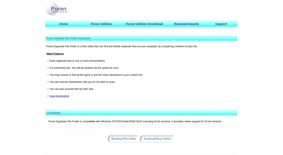
Task: Click bullet icon beside exclude files by size
Action: [x=48, y=89]
